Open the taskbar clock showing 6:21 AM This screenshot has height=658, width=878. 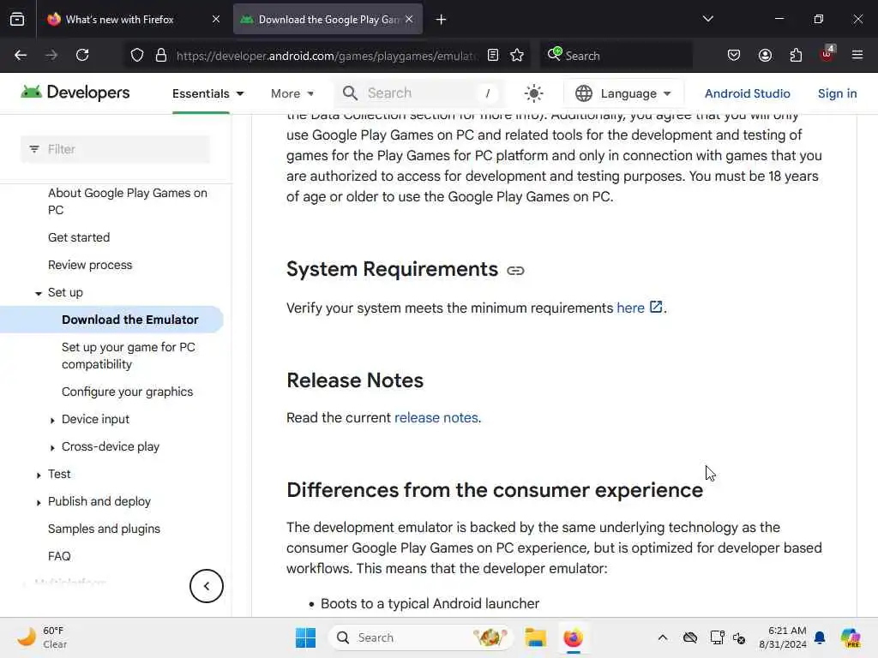pyautogui.click(x=782, y=637)
